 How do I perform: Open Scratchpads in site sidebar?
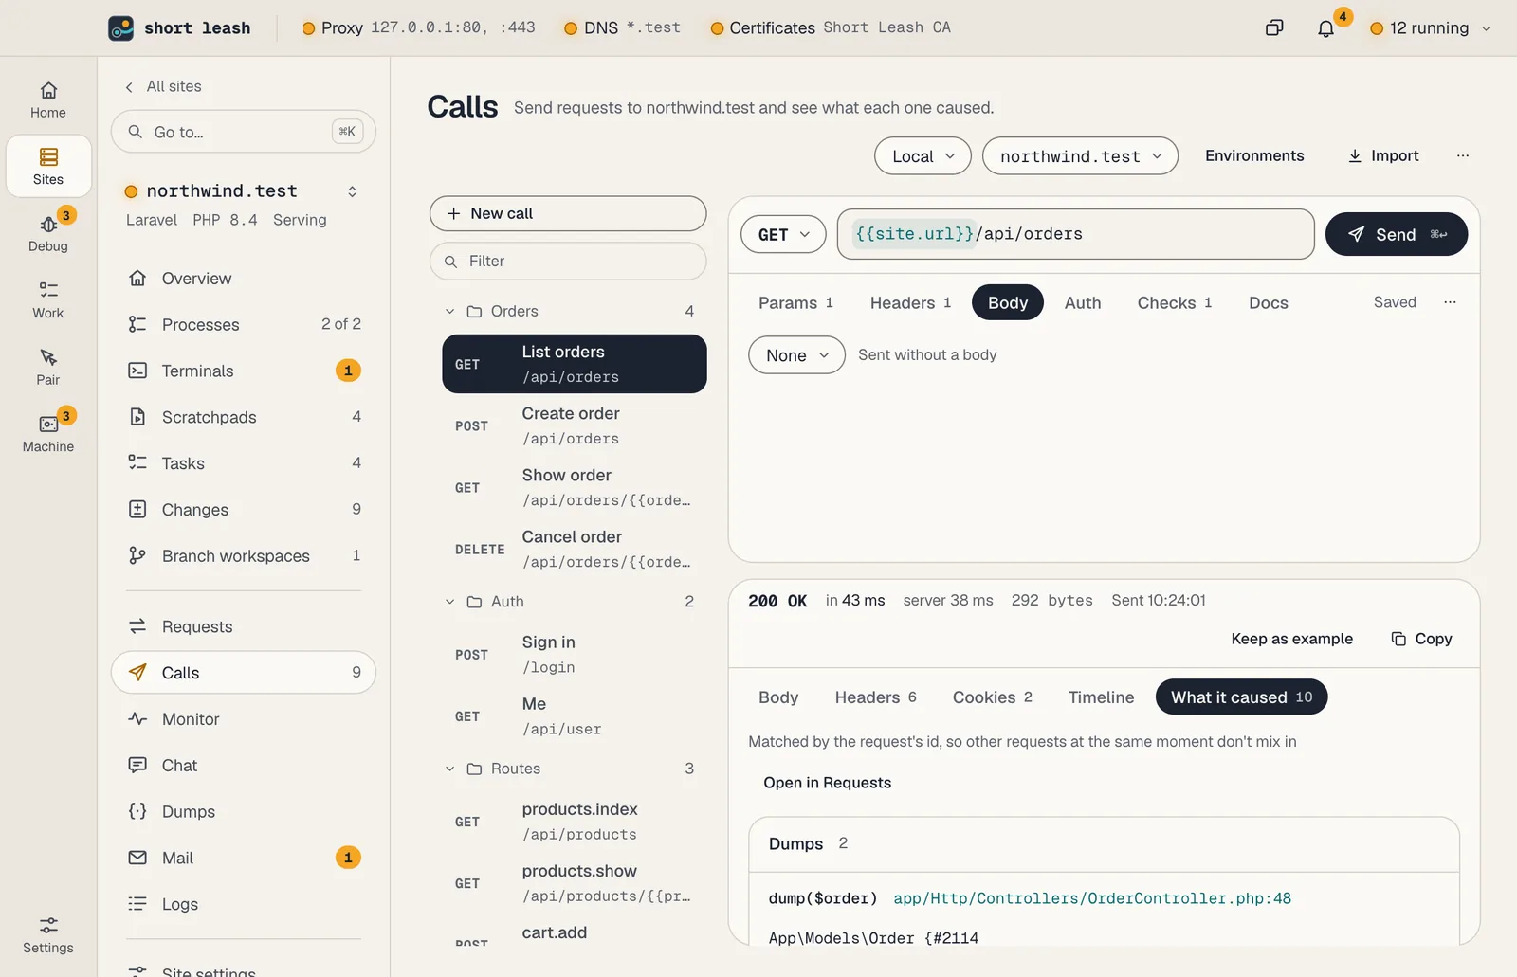(x=244, y=417)
